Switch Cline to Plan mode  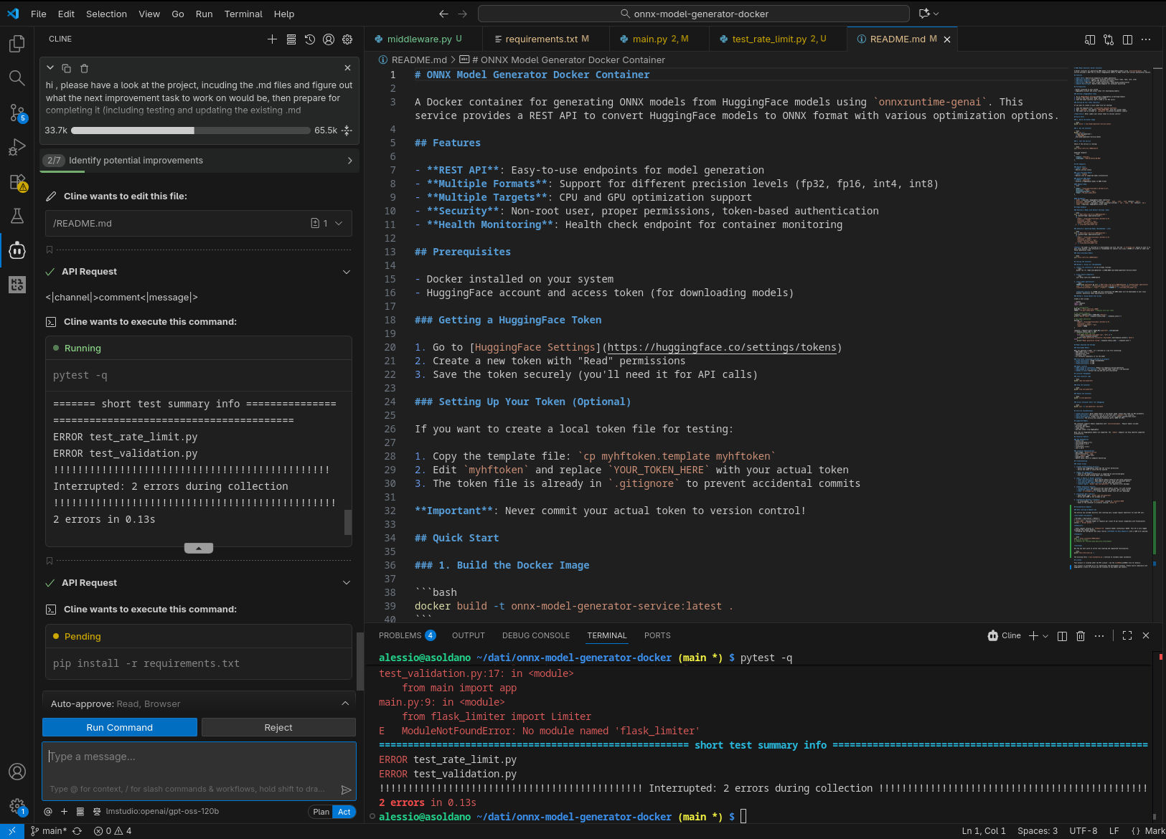coord(321,812)
